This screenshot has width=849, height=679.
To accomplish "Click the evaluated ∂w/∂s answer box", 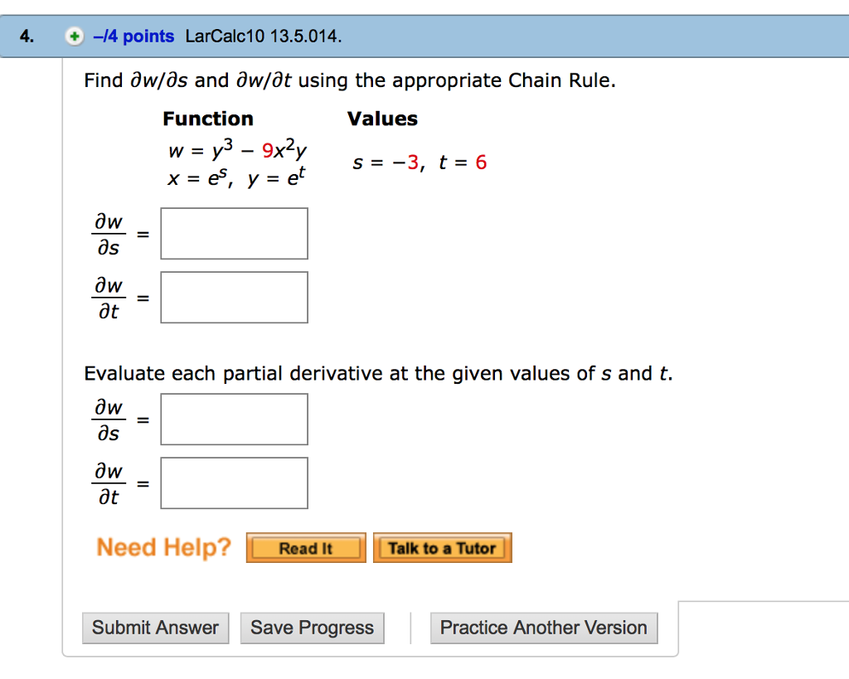I will [234, 419].
